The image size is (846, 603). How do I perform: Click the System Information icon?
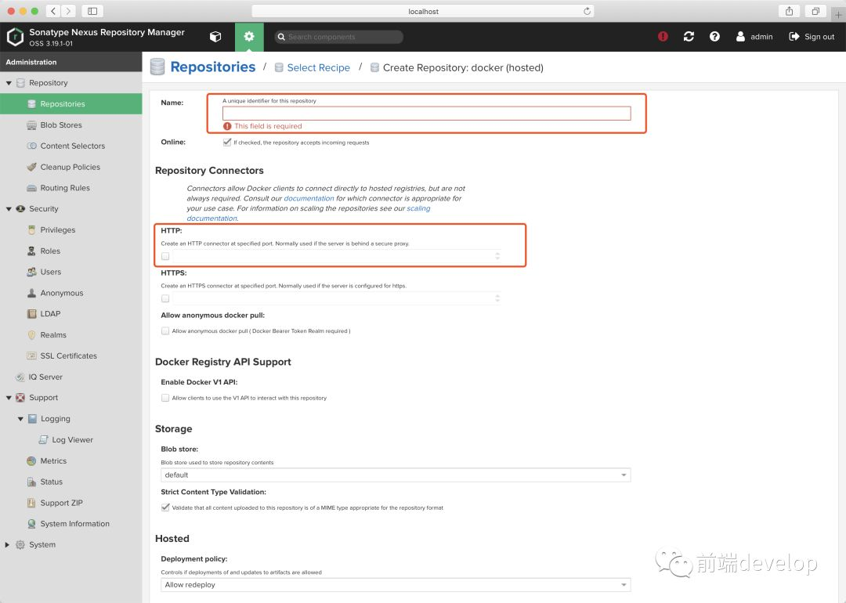click(x=32, y=524)
